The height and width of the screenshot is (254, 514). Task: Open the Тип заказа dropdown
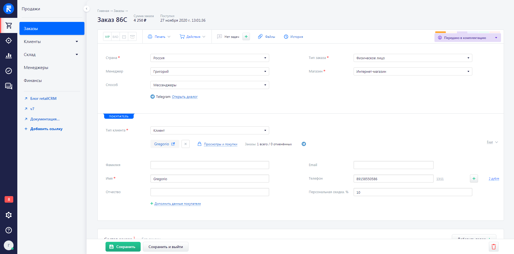[x=413, y=58]
